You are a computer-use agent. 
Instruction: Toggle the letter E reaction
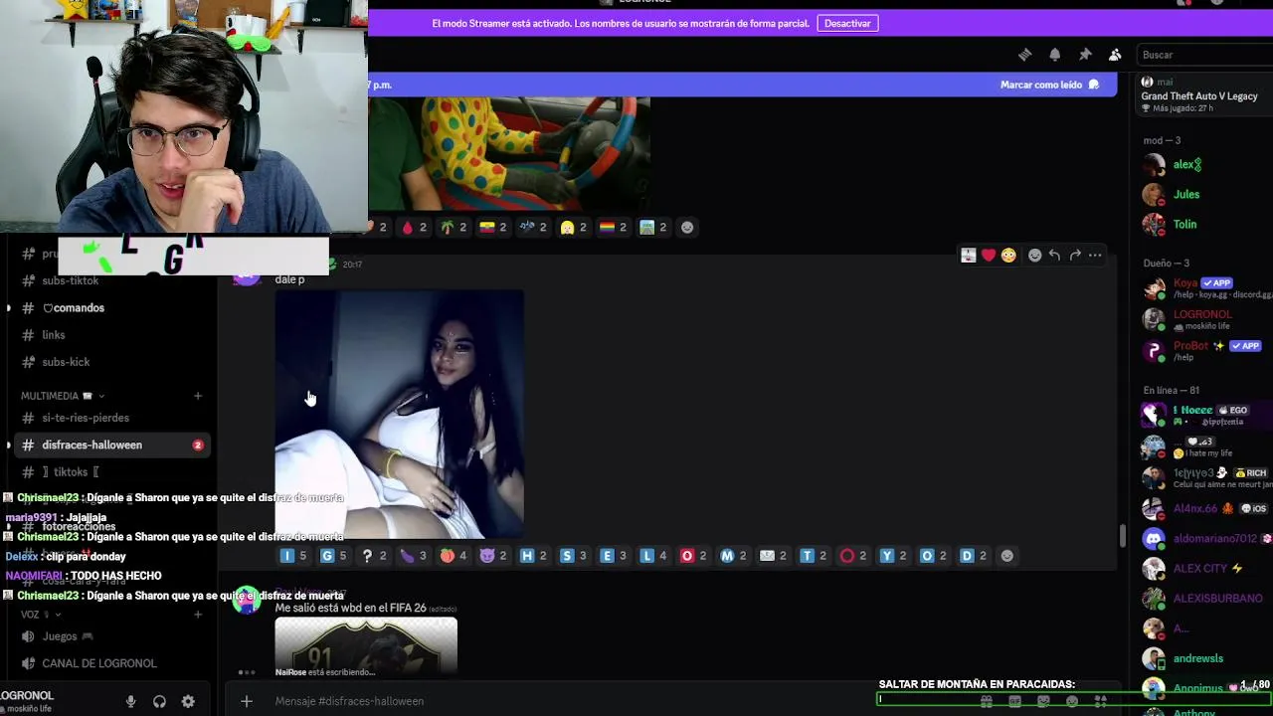click(x=613, y=556)
